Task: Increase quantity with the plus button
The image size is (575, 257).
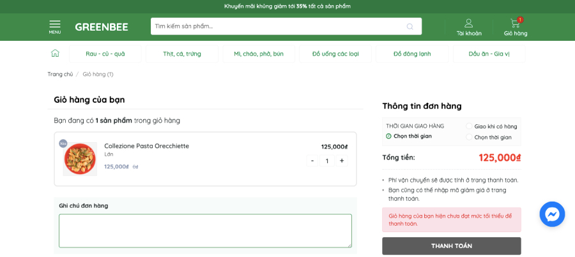Action: click(x=342, y=161)
